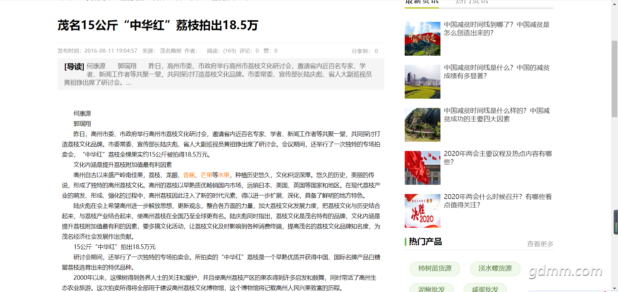This screenshot has width=618, height=292.
Task: Click the headline 茂名15公斤“中华红”荔枝拍出18.5万
Action: [158, 25]
